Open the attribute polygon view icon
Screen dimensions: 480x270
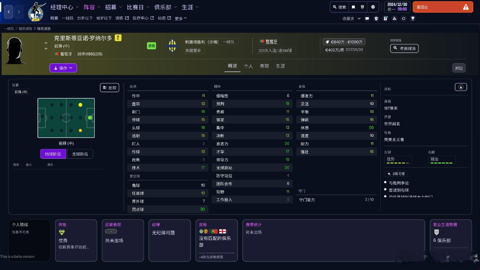(461, 87)
